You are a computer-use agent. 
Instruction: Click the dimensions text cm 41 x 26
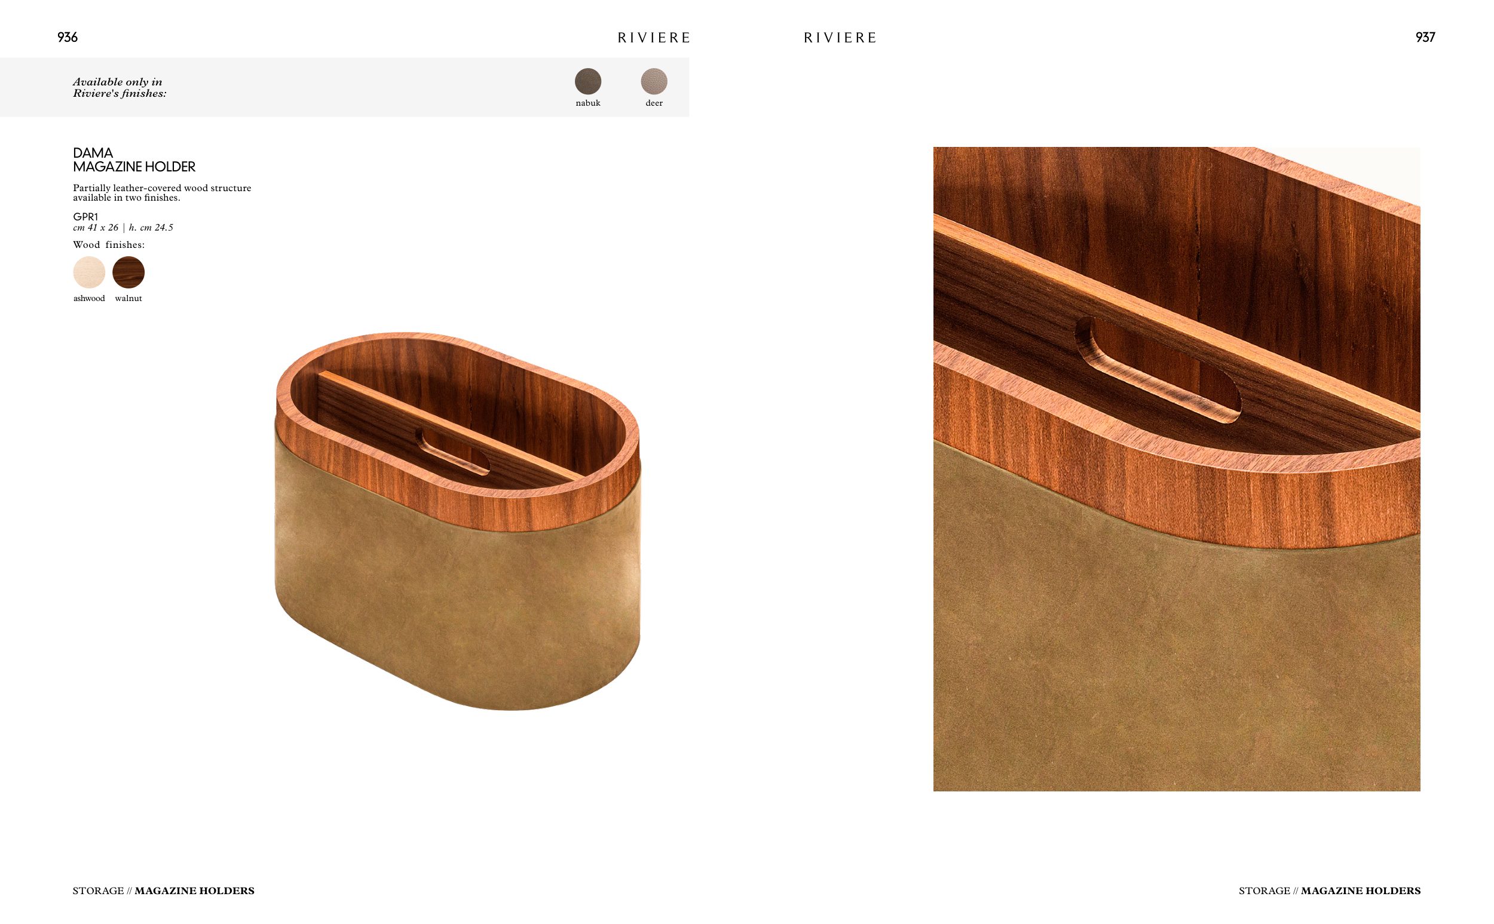(x=96, y=228)
